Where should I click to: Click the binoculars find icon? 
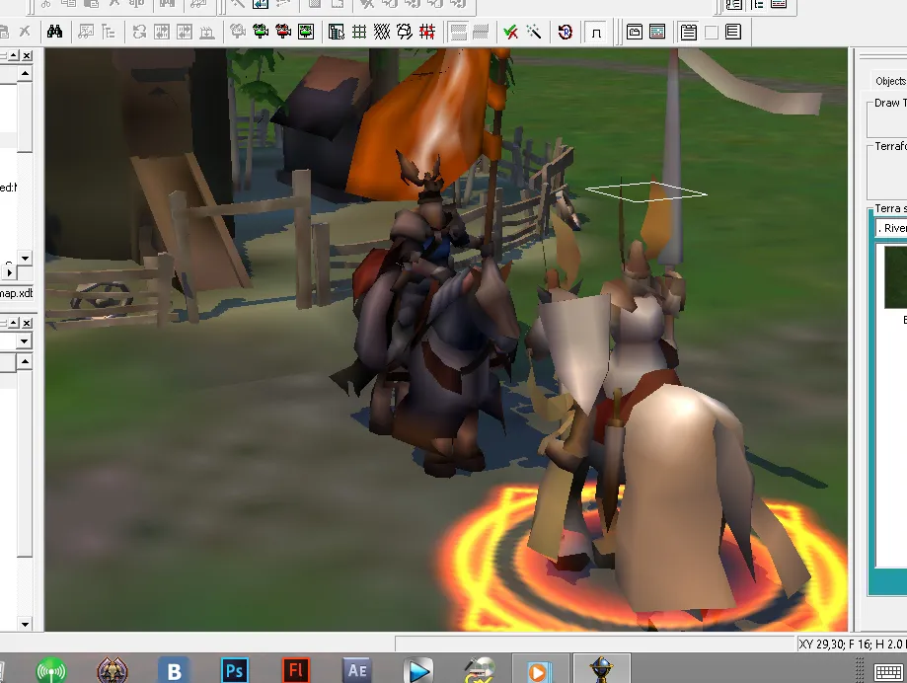point(55,32)
